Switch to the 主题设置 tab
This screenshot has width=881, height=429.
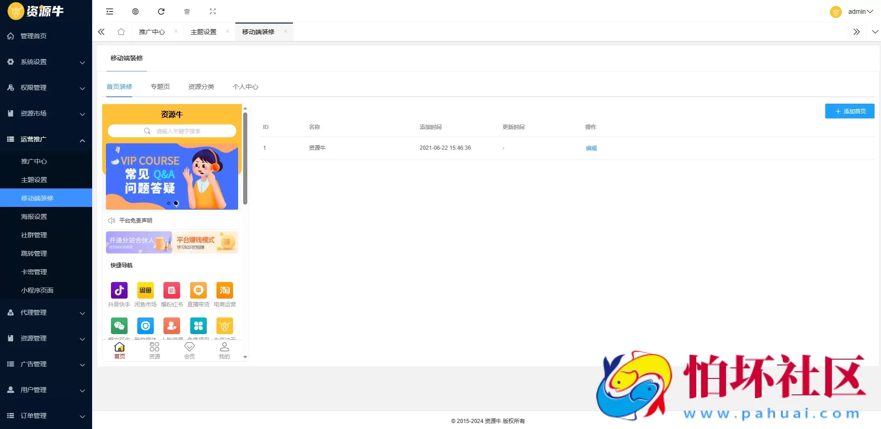coord(203,32)
